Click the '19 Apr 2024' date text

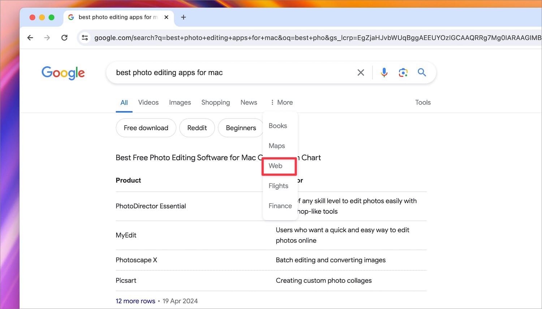[180, 301]
